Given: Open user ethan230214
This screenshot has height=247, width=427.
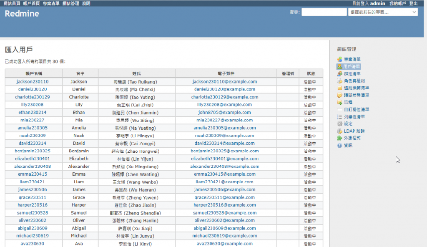Looking at the screenshot, I should pos(33,112).
